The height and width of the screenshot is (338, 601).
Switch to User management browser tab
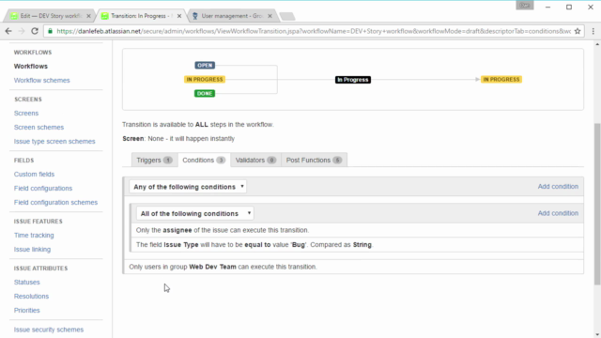[x=232, y=16]
